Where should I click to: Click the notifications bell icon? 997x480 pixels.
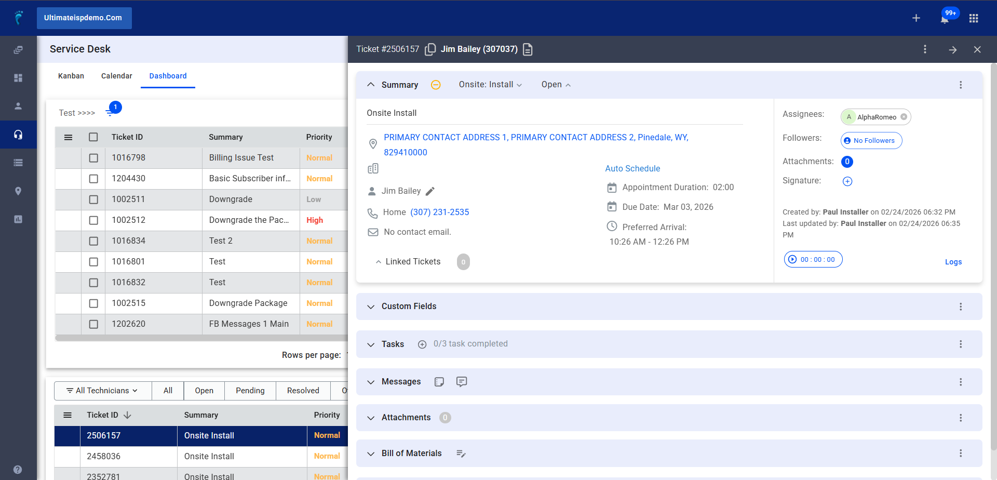(944, 19)
